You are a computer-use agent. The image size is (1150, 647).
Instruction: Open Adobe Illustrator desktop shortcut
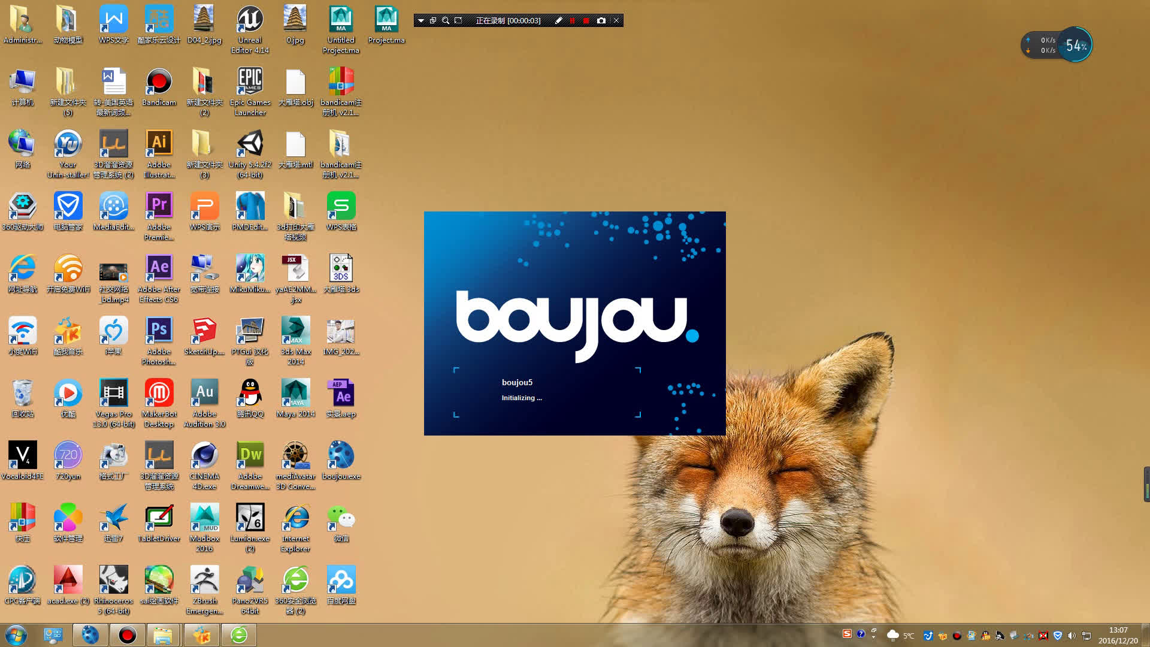[159, 154]
